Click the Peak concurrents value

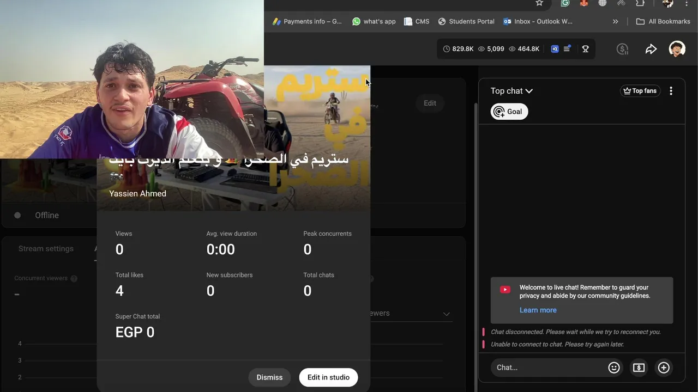[x=308, y=249]
